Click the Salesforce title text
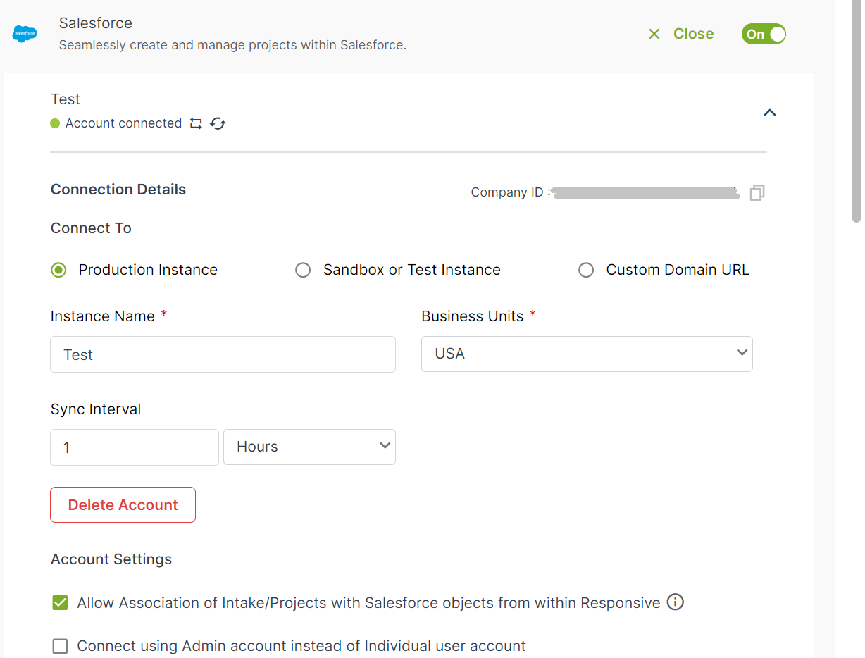This screenshot has width=865, height=658. tap(96, 23)
